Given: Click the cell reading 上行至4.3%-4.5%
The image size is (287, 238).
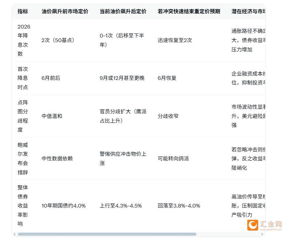Looking at the screenshot, I should pyautogui.click(x=121, y=206).
